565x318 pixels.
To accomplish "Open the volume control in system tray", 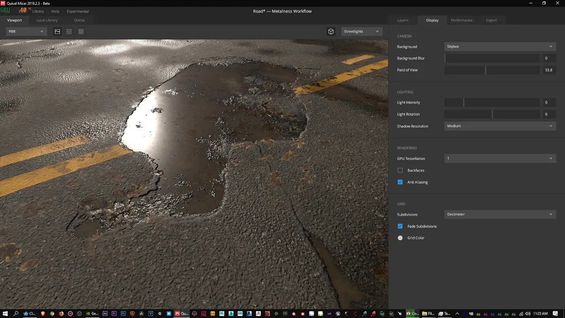I will [x=528, y=314].
